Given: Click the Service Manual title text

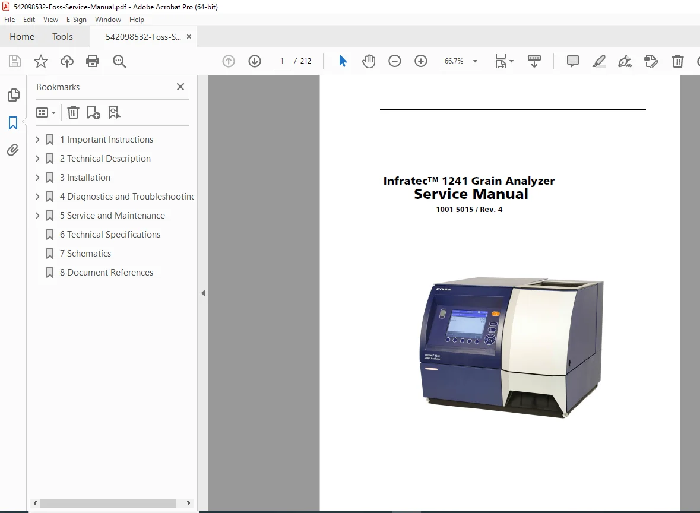Looking at the screenshot, I should click(471, 194).
